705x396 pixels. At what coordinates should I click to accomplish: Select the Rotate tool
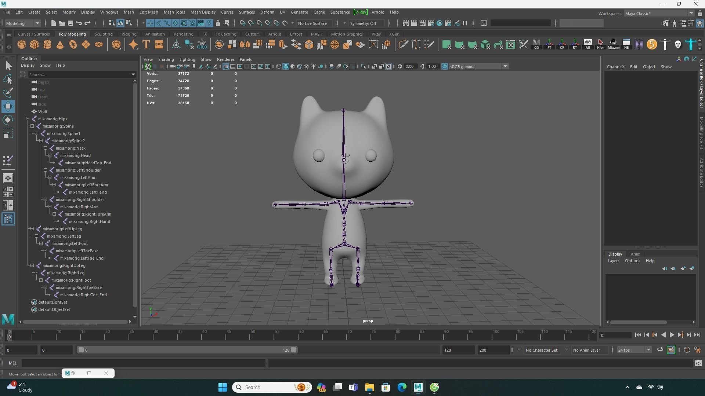pyautogui.click(x=8, y=120)
